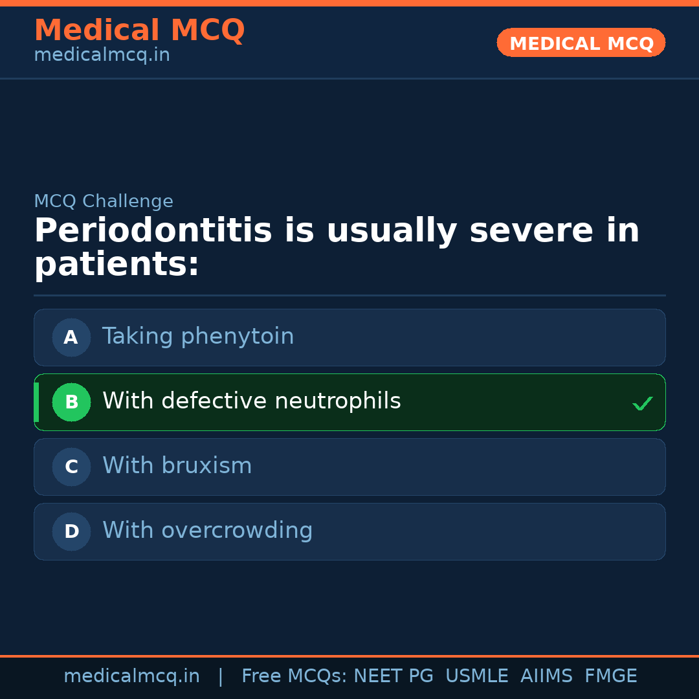
Task: Select option "With bruxism"
Action: pos(177,466)
